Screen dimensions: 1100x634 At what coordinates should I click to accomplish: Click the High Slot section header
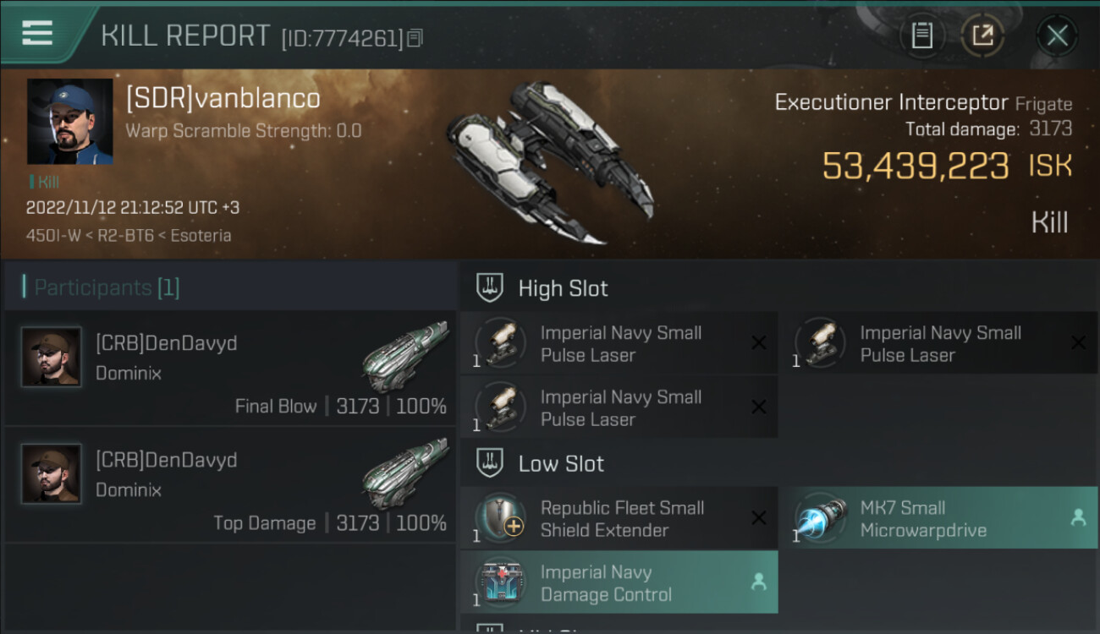point(563,288)
